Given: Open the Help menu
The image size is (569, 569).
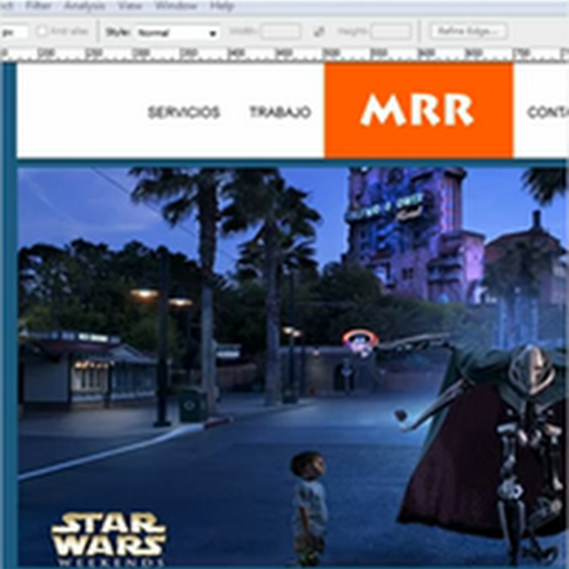Looking at the screenshot, I should coord(221,6).
